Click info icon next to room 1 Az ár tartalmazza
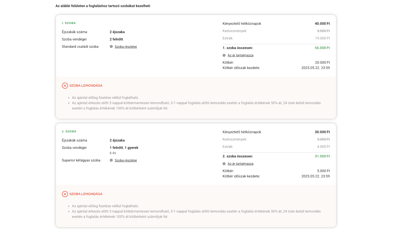Image resolution: width=397 pixels, height=235 pixels. coord(224,55)
